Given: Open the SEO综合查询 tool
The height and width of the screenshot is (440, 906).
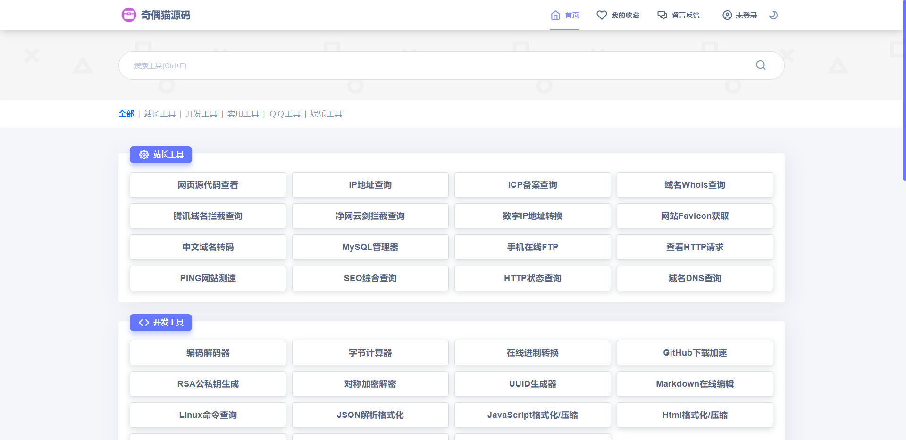Looking at the screenshot, I should 370,278.
